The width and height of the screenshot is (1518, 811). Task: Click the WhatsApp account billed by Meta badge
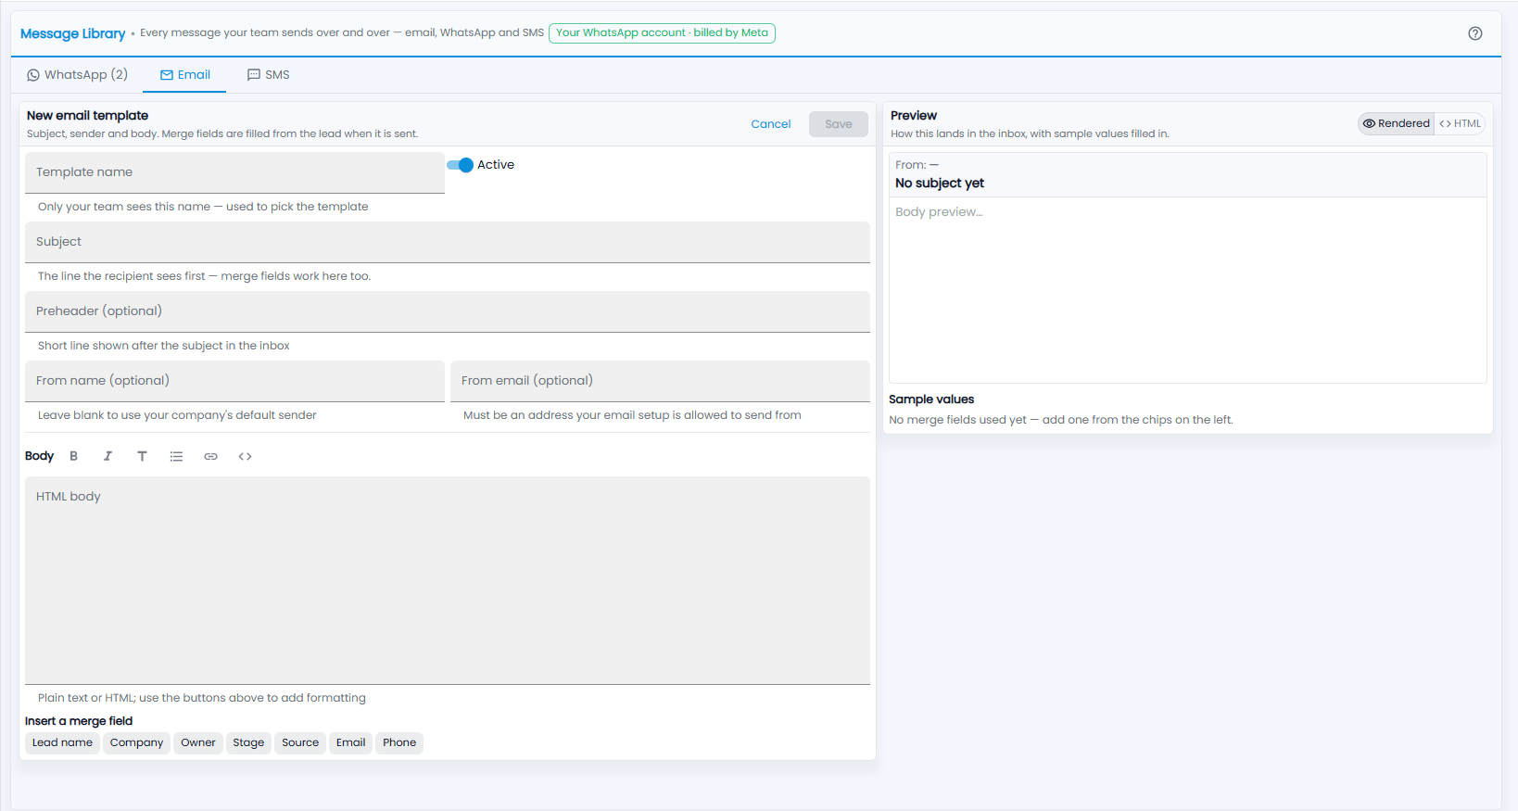662,33
